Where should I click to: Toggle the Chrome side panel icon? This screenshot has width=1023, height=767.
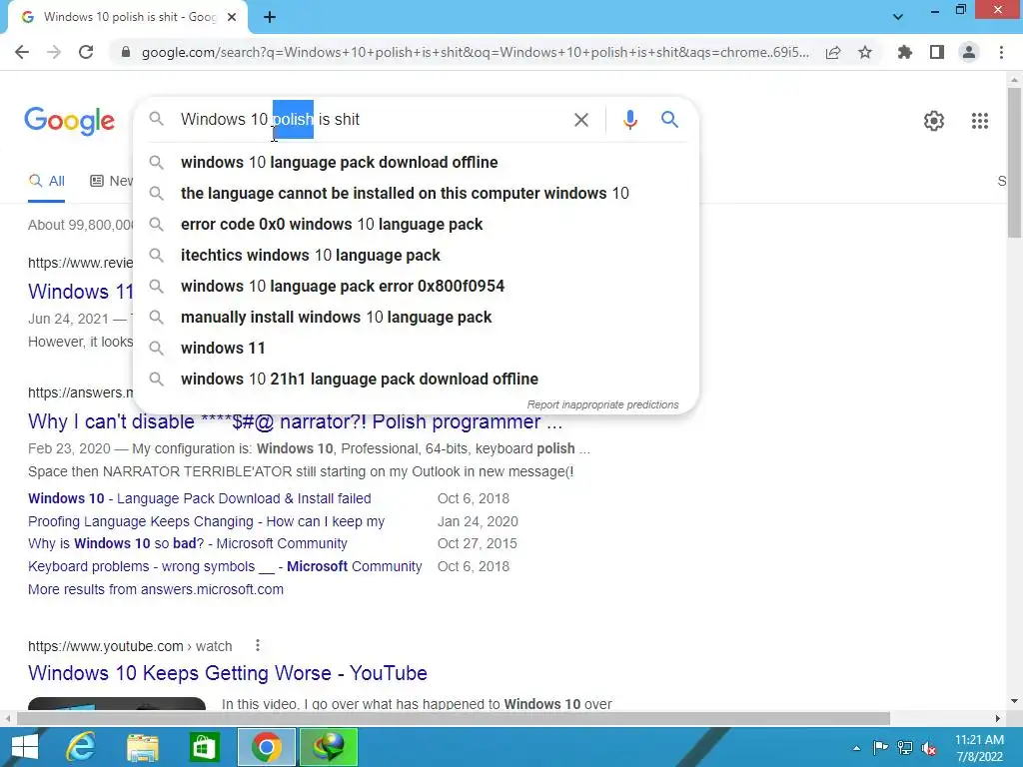click(937, 52)
